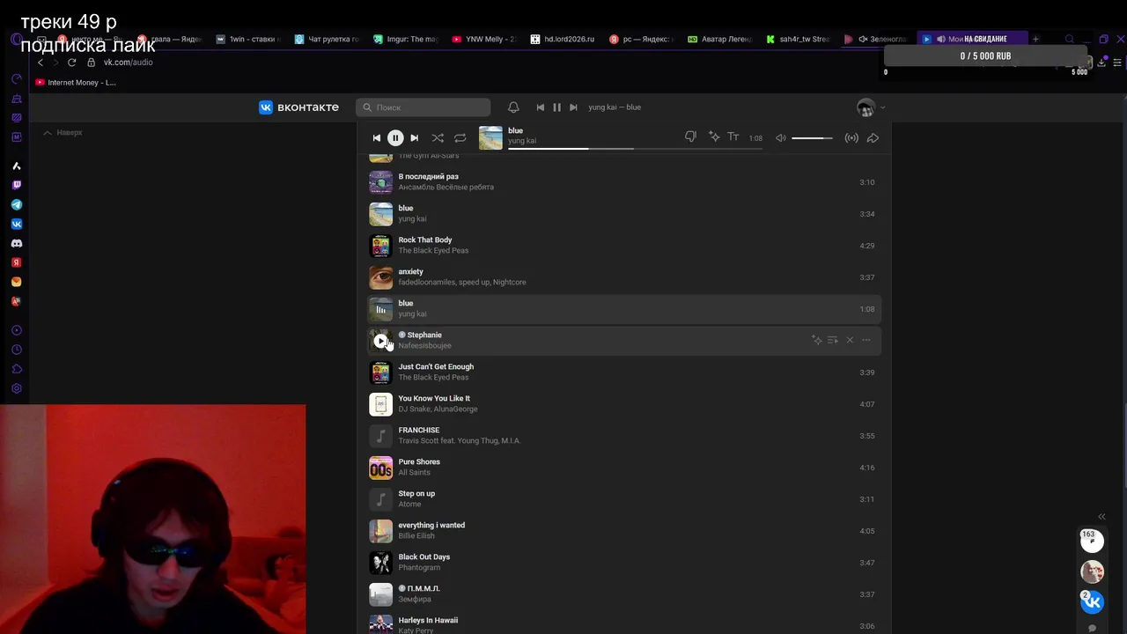Image resolution: width=1127 pixels, height=634 pixels.
Task: Click the dislike thumbs-down icon
Action: pyautogui.click(x=691, y=137)
